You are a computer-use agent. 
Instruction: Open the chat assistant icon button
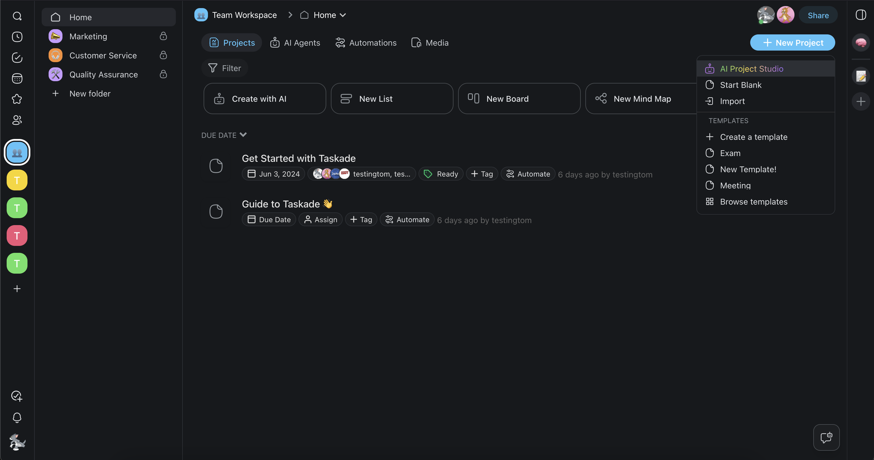point(826,437)
